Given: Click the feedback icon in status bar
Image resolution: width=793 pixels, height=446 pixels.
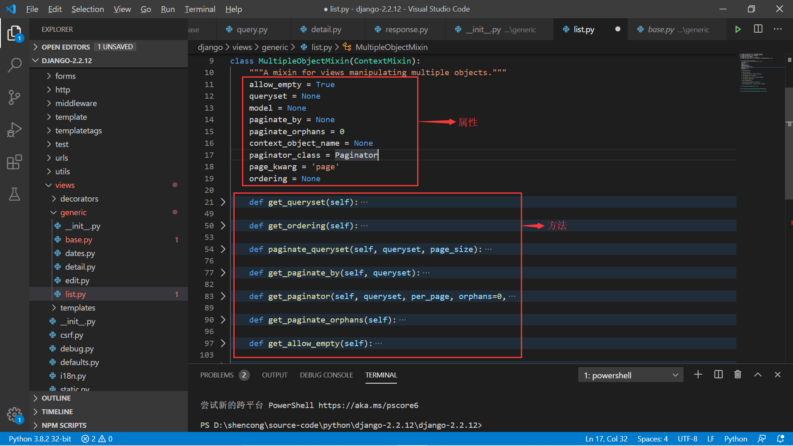Looking at the screenshot, I should (762, 439).
